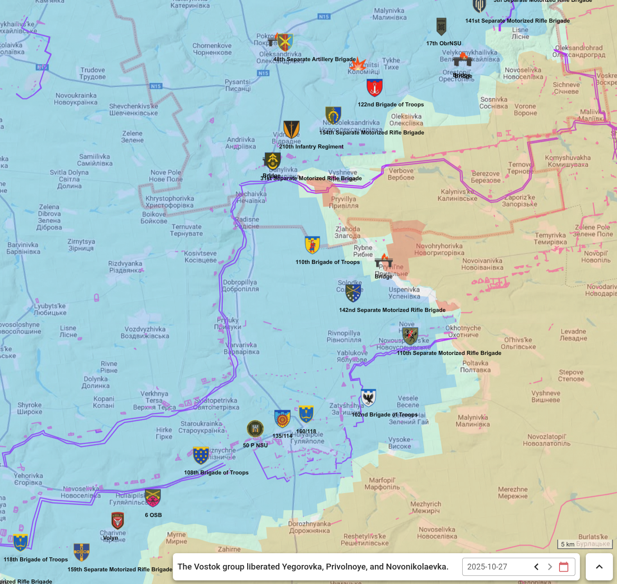Open the 160/118 unit marker
This screenshot has width=617, height=584.
[306, 414]
